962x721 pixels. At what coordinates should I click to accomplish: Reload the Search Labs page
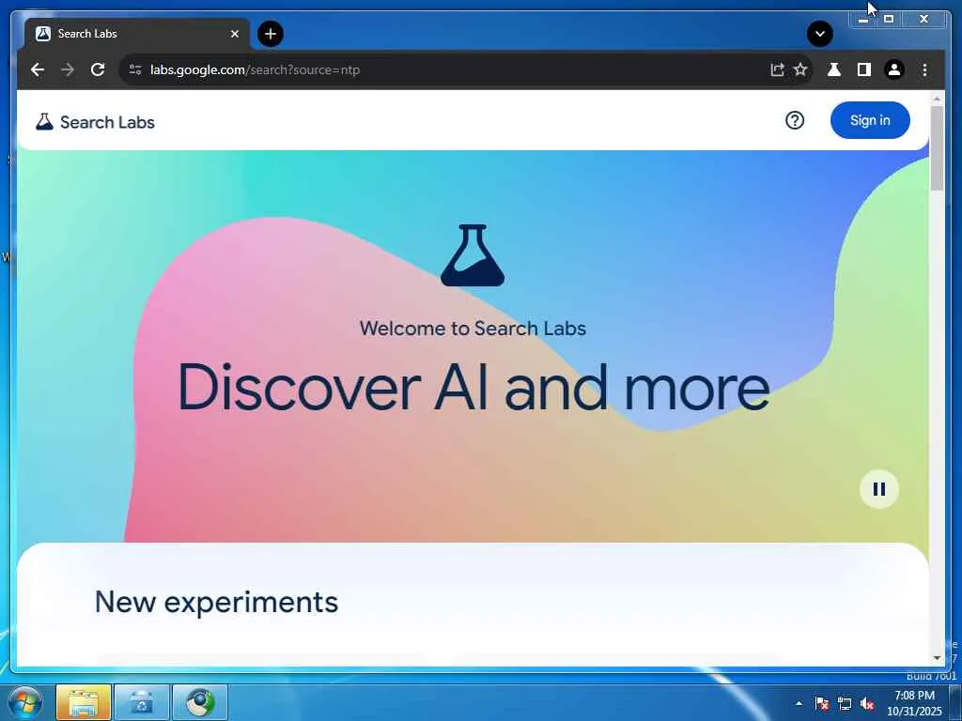tap(98, 69)
